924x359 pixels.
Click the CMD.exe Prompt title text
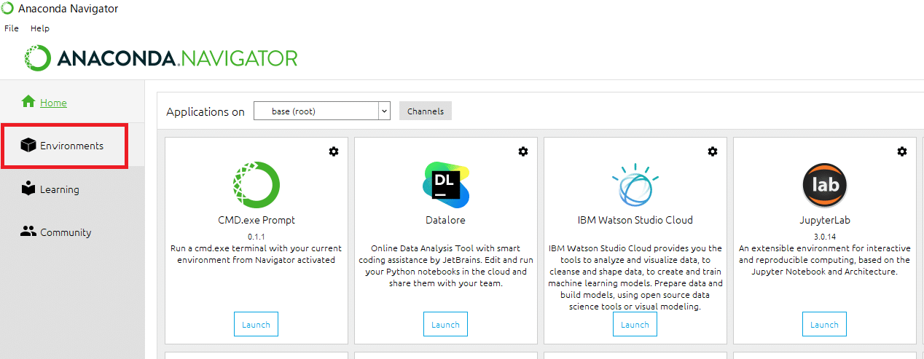click(256, 220)
